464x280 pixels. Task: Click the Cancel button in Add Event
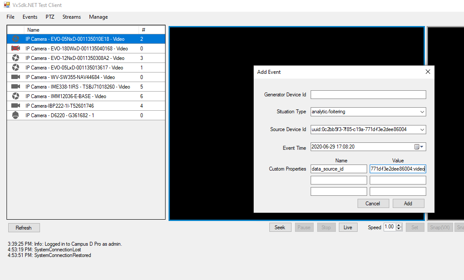[373, 204]
